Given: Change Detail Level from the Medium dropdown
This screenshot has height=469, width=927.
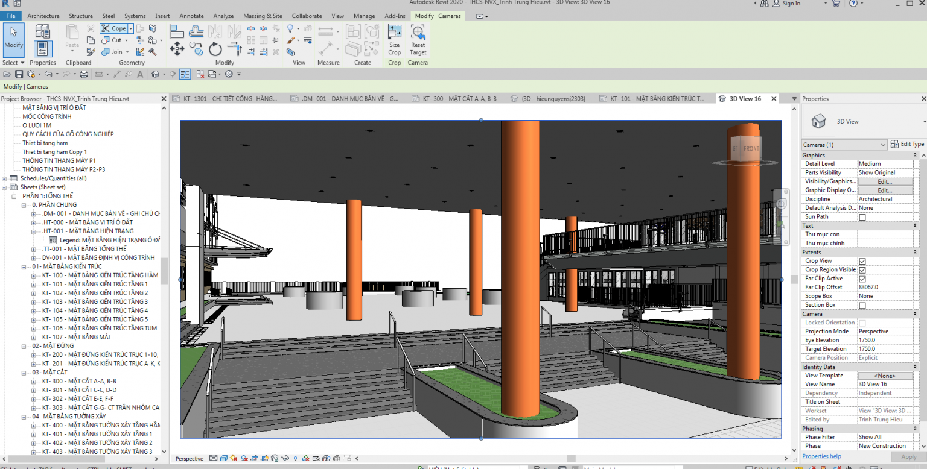Looking at the screenshot, I should (x=885, y=163).
